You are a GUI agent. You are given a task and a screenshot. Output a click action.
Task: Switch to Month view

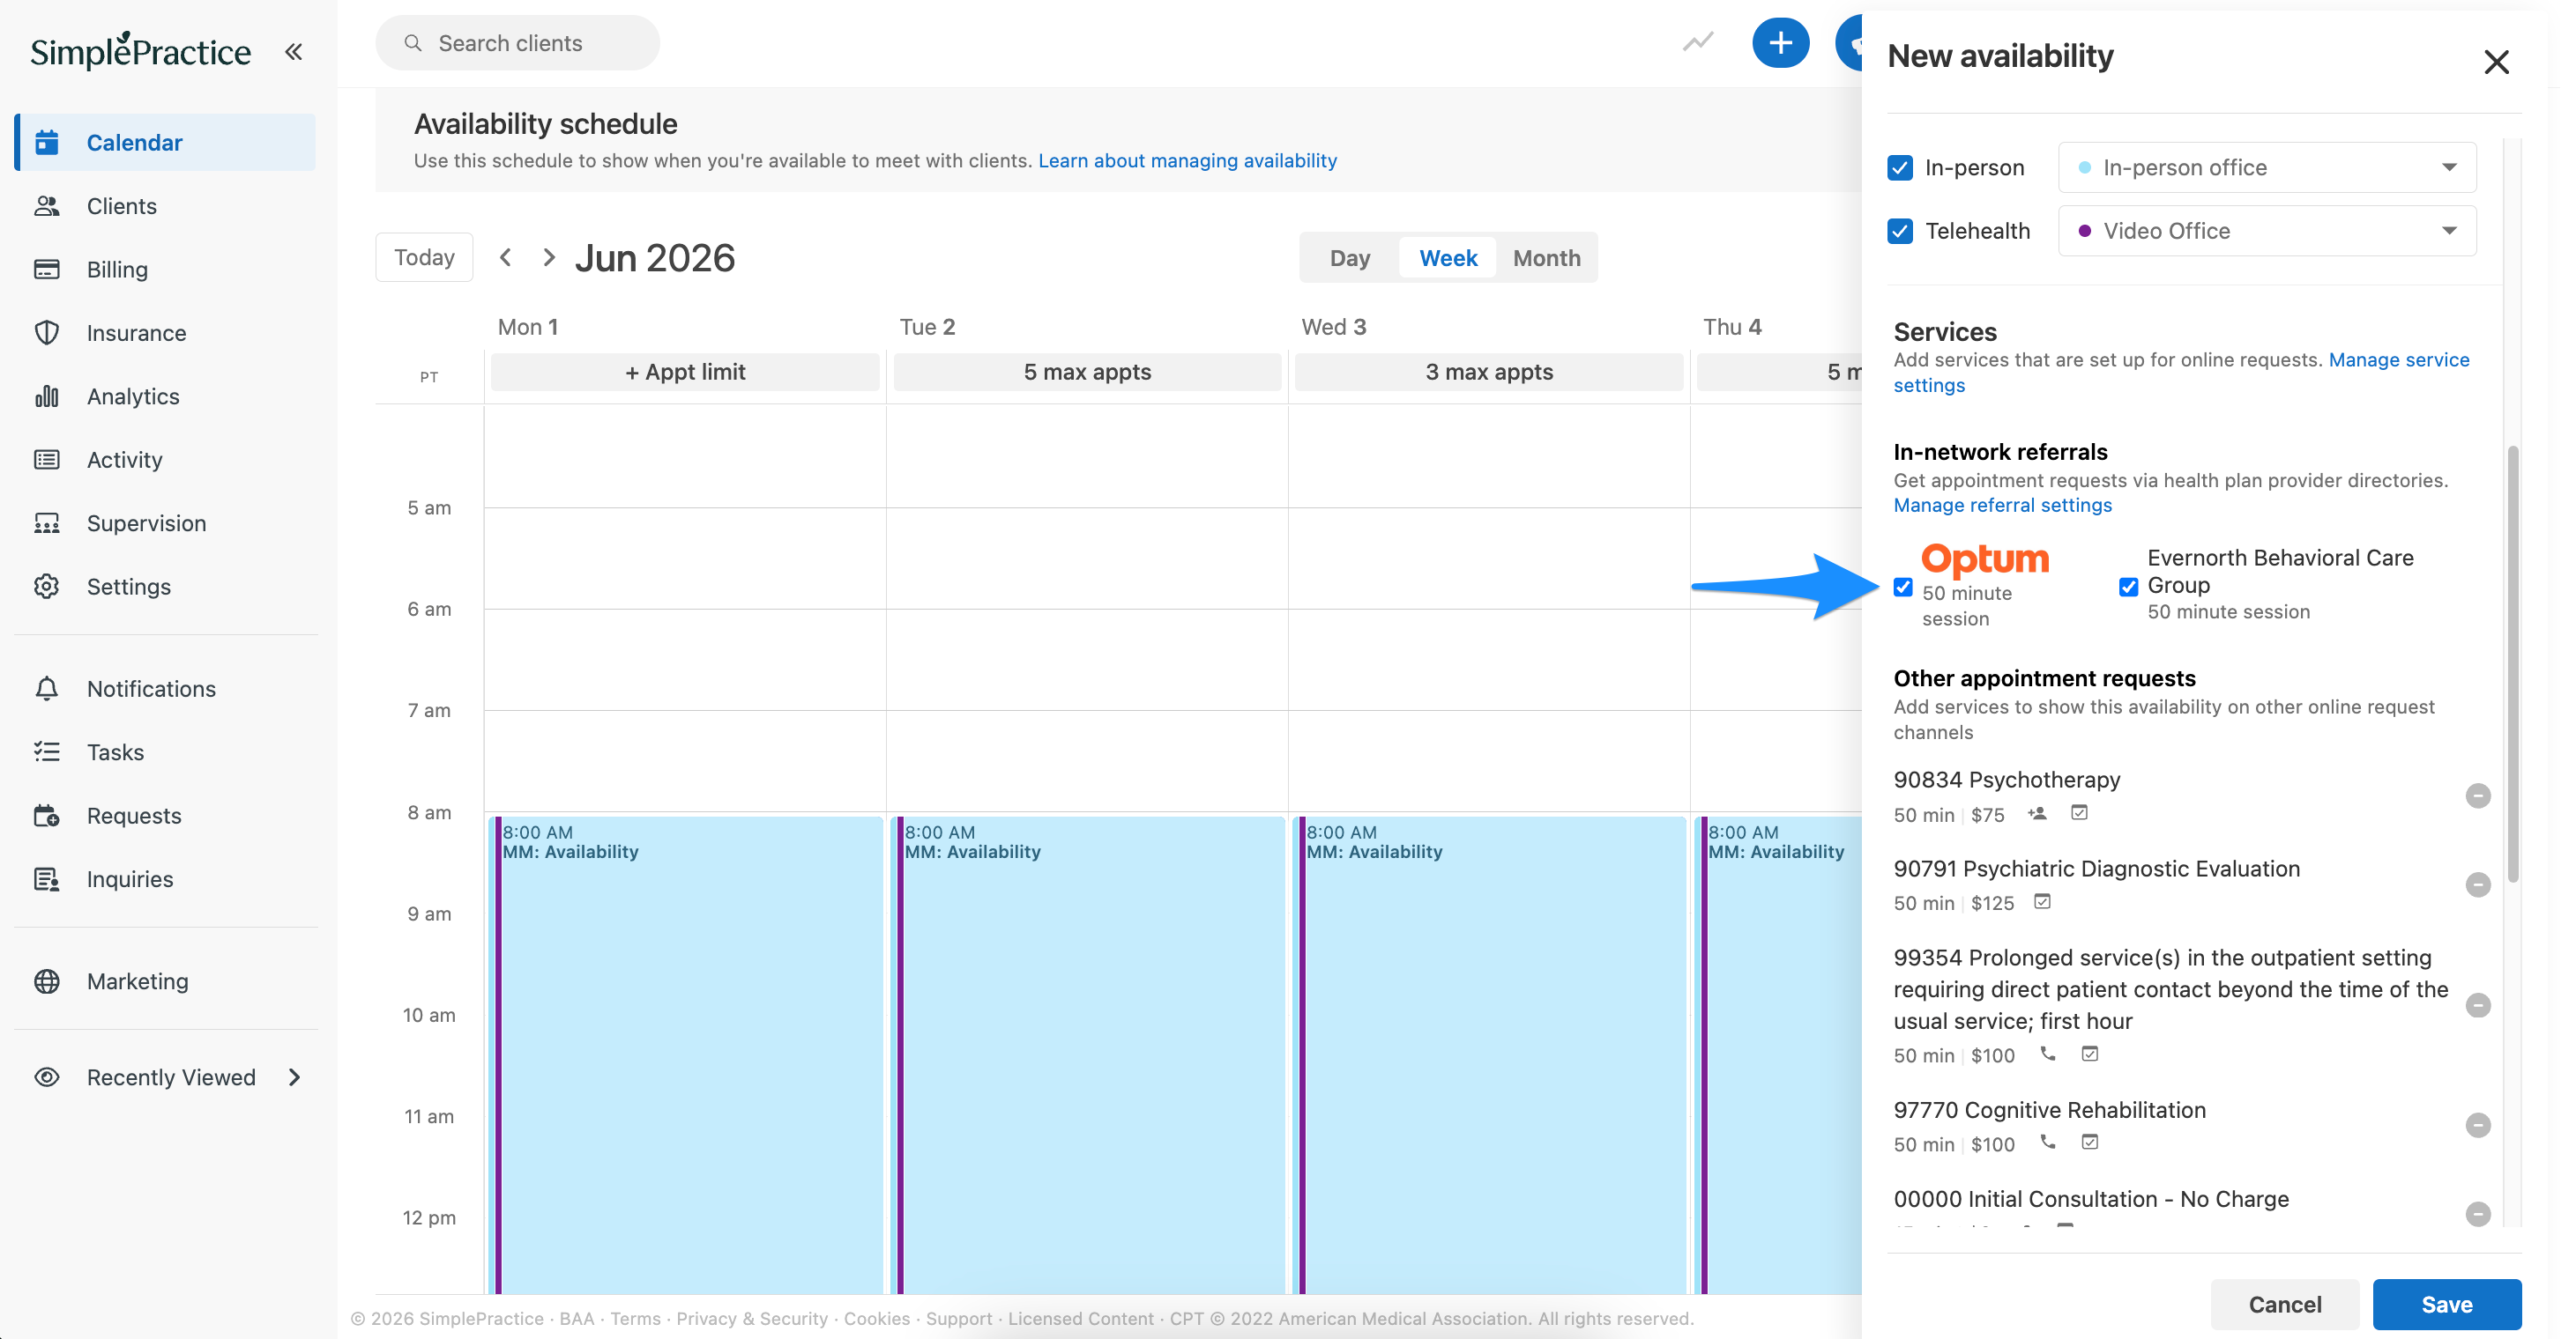coord(1547,258)
